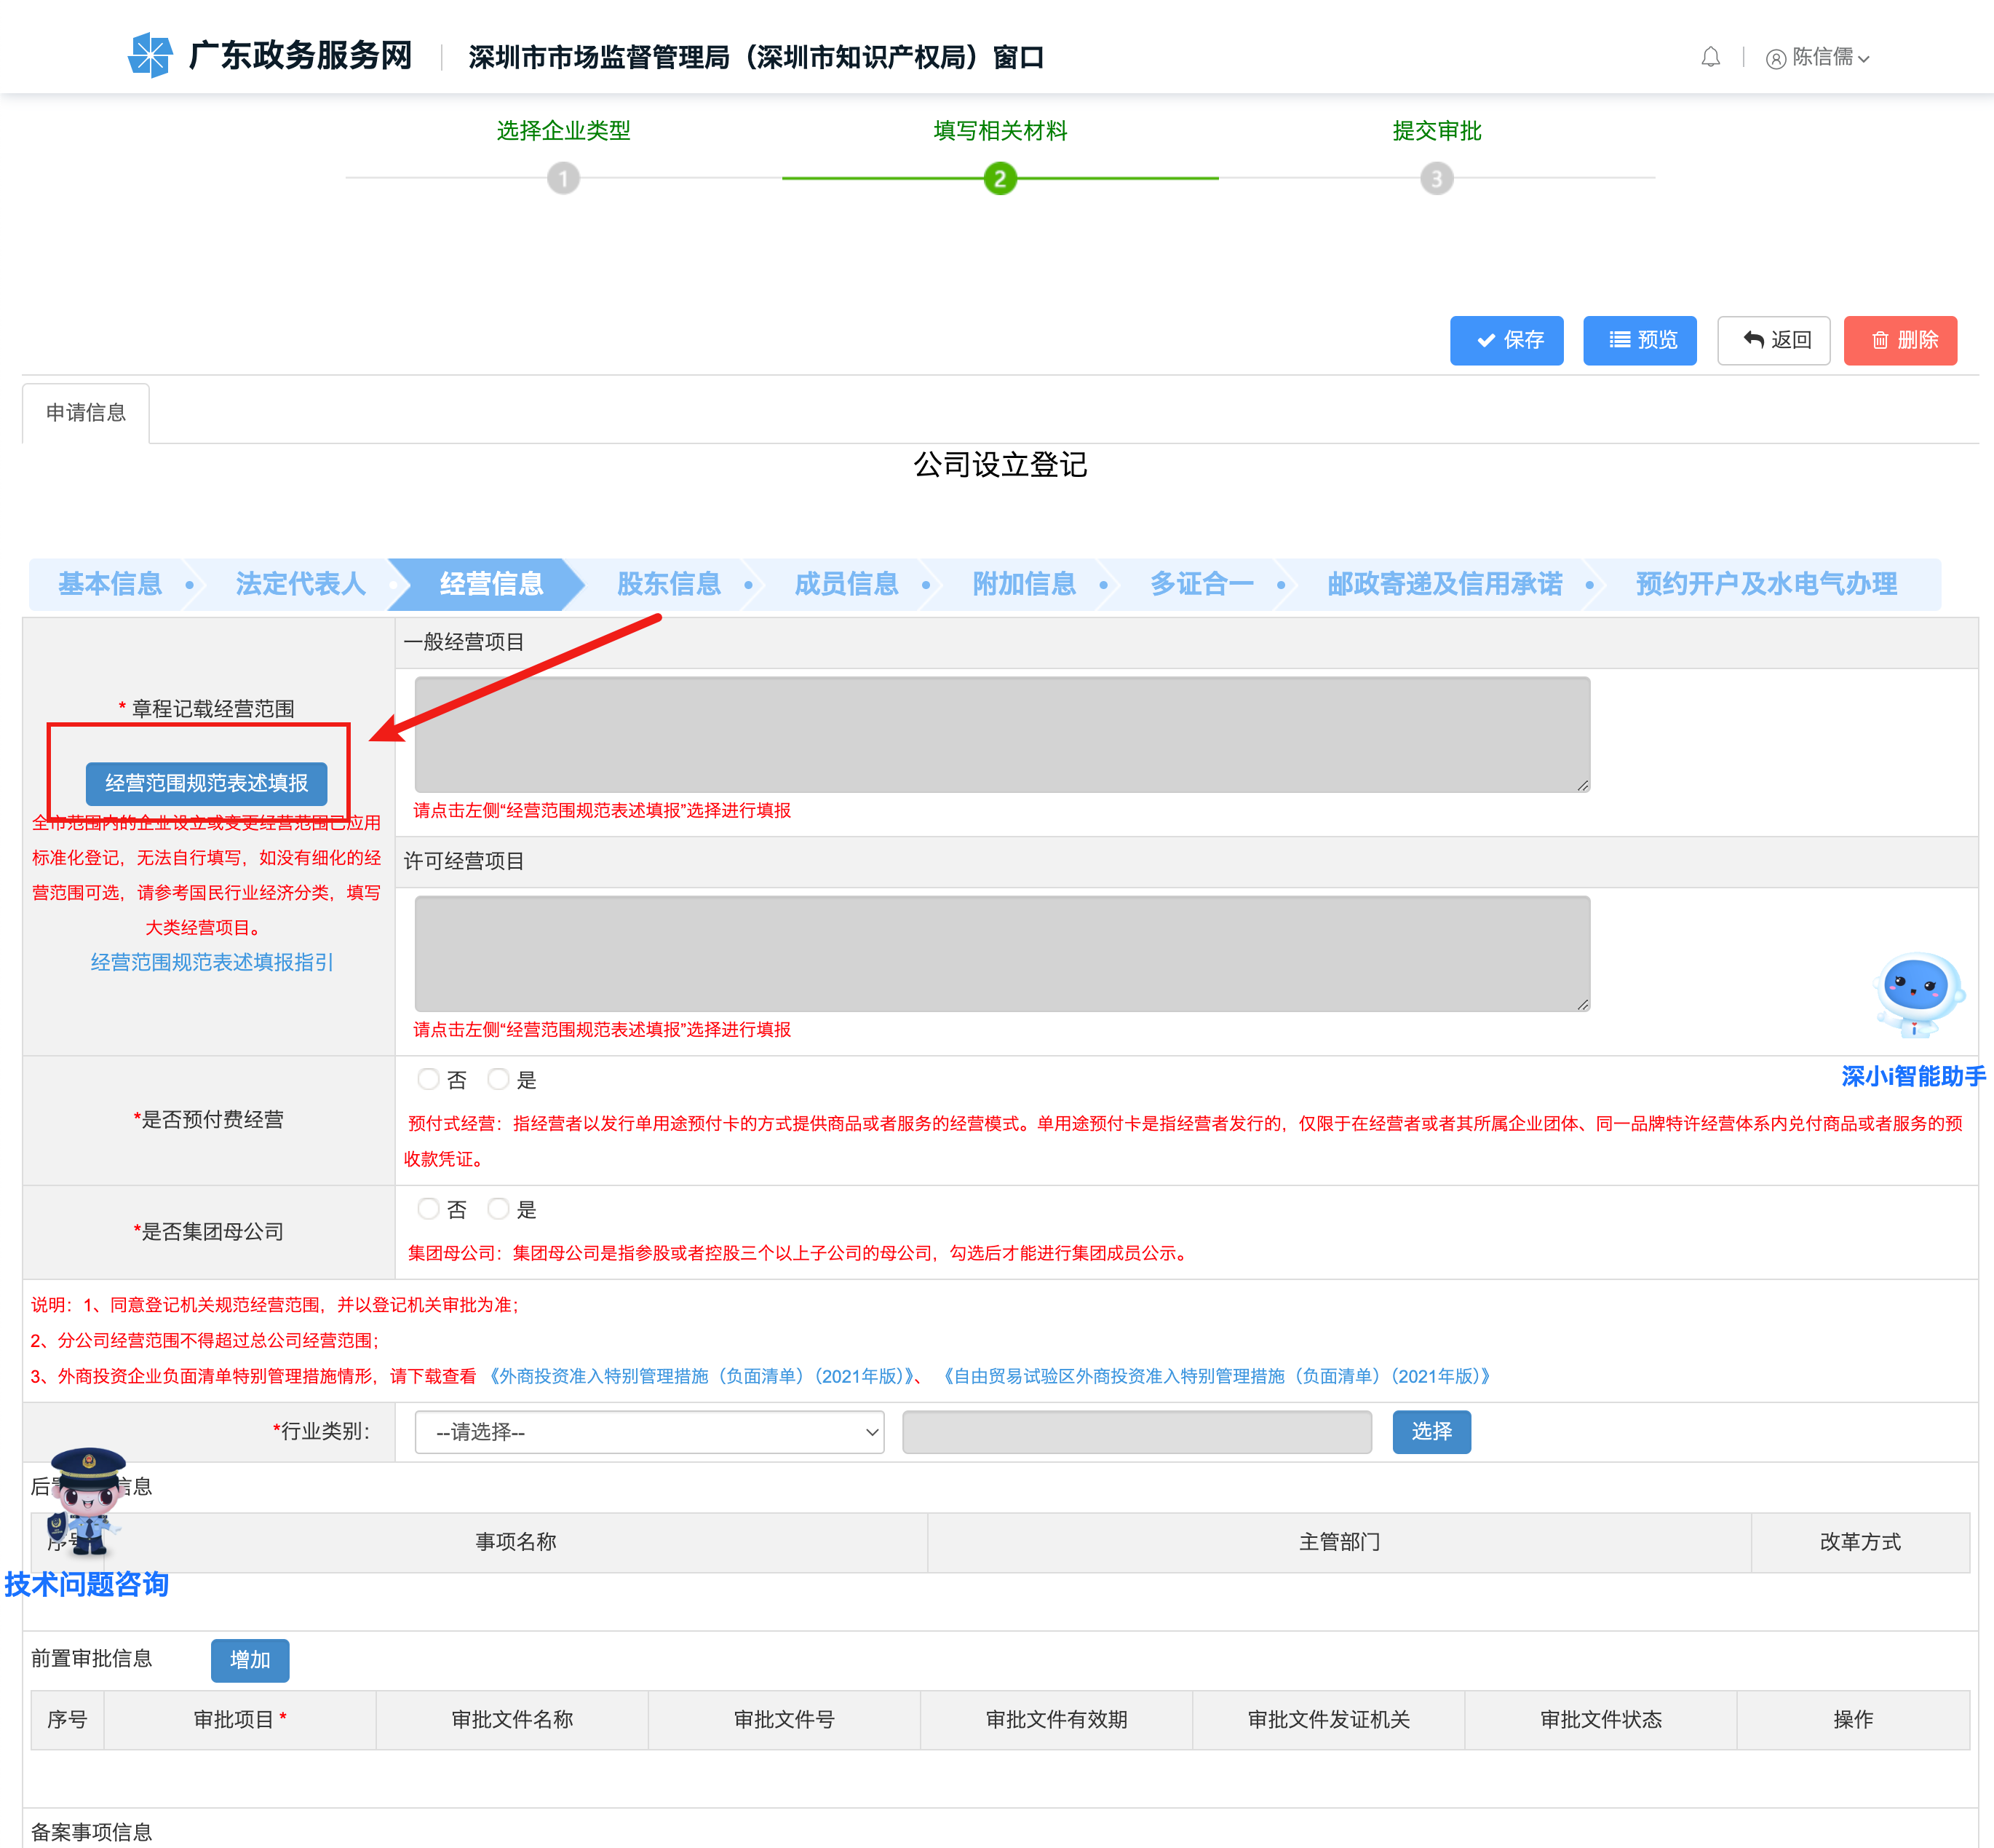This screenshot has height=1848, width=1994.
Task: Open the 自由贸易试验区外商投资准入 negative list link
Action: pos(1215,1377)
